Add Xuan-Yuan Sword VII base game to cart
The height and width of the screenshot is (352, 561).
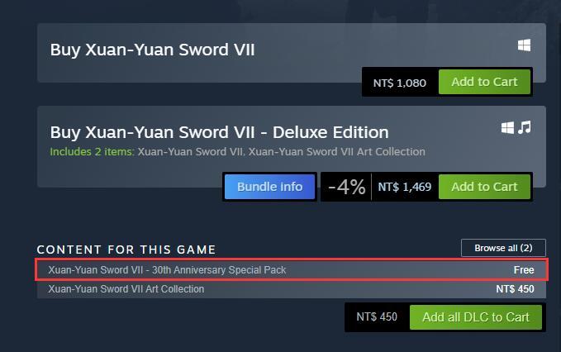[484, 82]
